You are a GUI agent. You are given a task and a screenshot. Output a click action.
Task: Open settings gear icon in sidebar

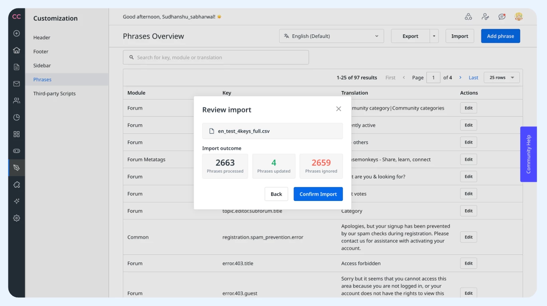click(16, 218)
